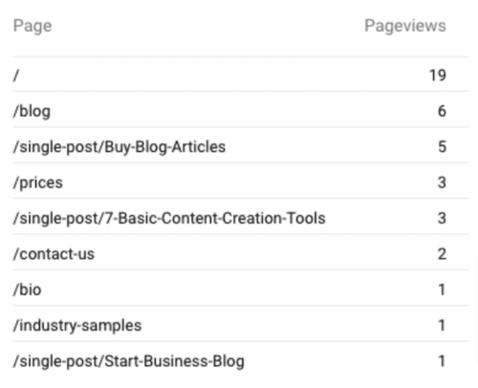Click the pageview count for /blog
This screenshot has width=478, height=388.
tap(442, 111)
